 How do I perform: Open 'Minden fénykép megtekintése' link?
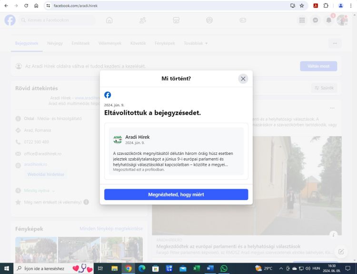pos(111,229)
